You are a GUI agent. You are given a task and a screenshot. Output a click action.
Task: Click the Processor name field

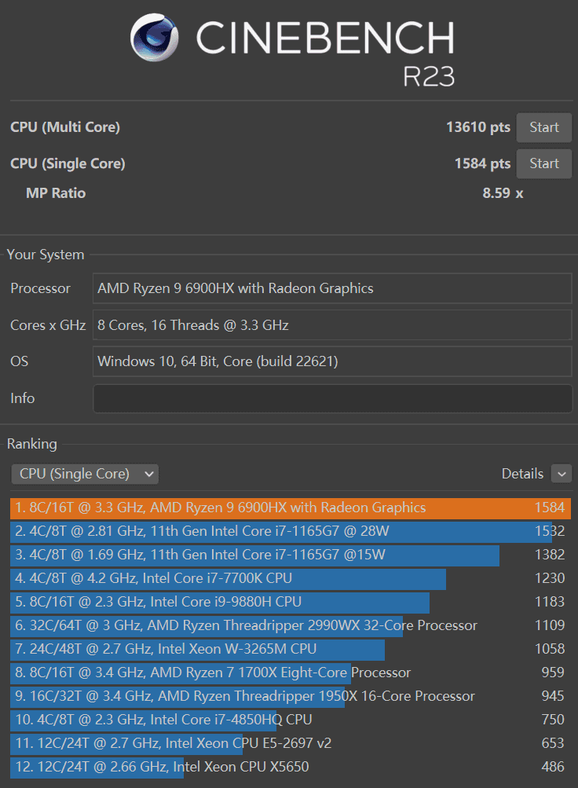pos(332,288)
